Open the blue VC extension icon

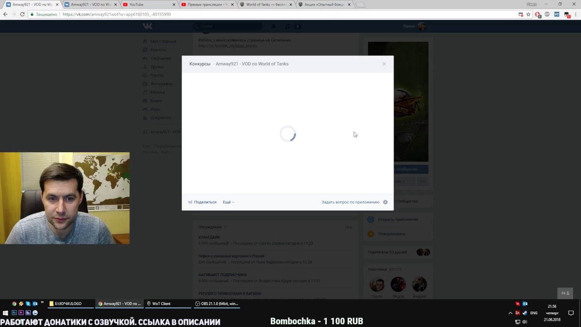coord(557,15)
